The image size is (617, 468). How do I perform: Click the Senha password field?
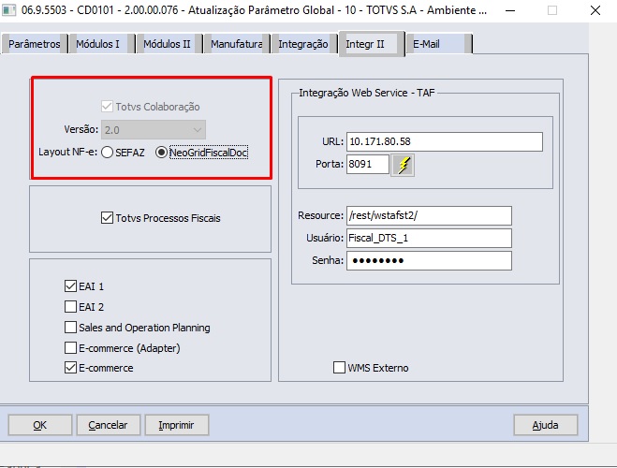[x=430, y=260]
